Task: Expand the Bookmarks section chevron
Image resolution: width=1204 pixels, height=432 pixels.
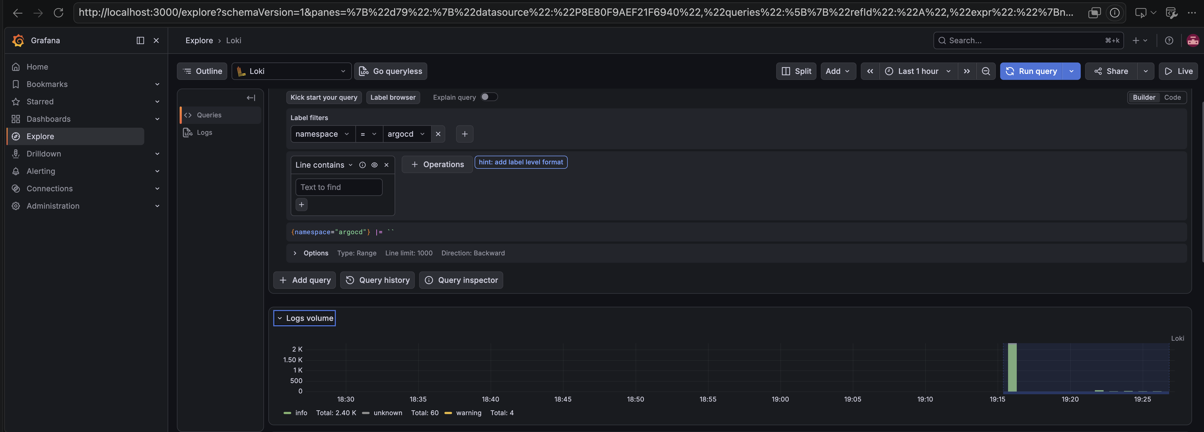Action: tap(157, 84)
